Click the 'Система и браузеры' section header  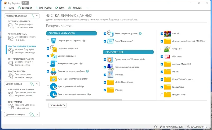71,33
